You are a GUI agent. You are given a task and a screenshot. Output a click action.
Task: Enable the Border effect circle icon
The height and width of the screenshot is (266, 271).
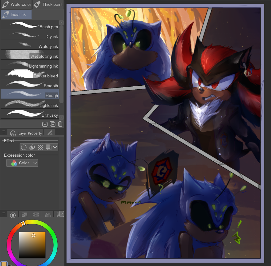coord(24,147)
